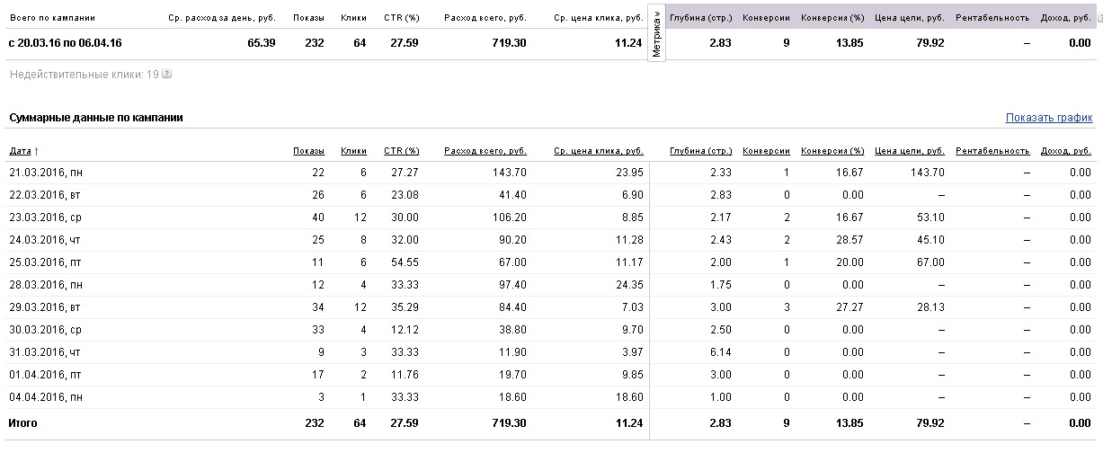The image size is (1103, 453).
Task: Open Показать график link
Action: [1049, 118]
